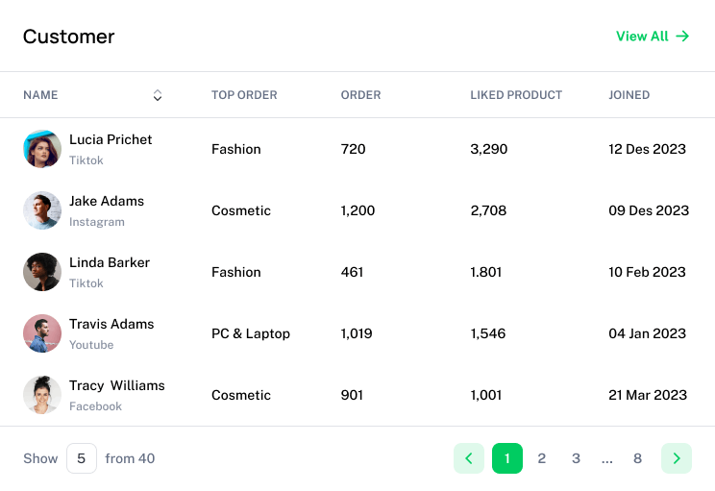Click the Joined column header
This screenshot has width=715, height=491.
(629, 95)
